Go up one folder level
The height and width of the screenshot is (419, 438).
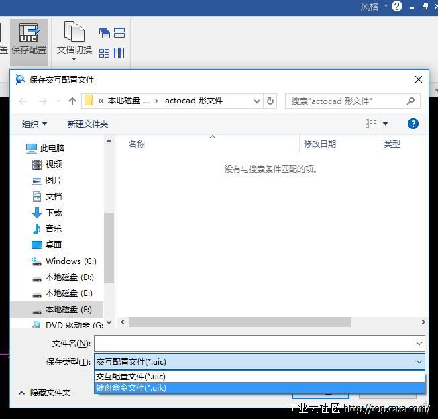pos(72,101)
